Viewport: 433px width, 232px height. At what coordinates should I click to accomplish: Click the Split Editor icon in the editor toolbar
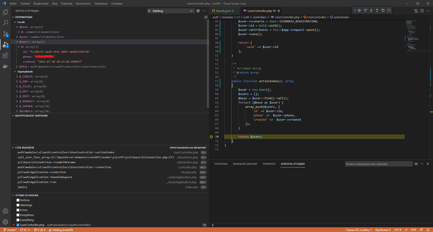pos(422,11)
